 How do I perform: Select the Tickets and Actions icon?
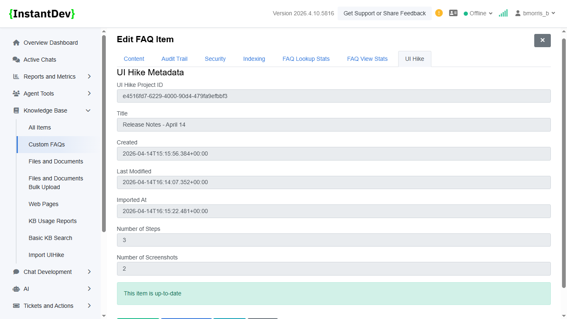coord(16,305)
